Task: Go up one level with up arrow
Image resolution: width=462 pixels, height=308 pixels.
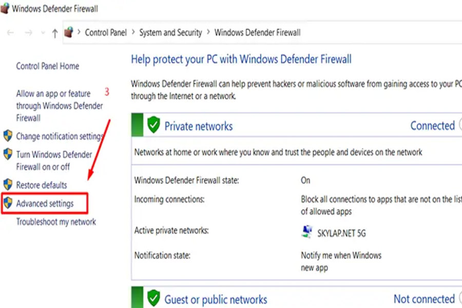Action: coord(55,33)
